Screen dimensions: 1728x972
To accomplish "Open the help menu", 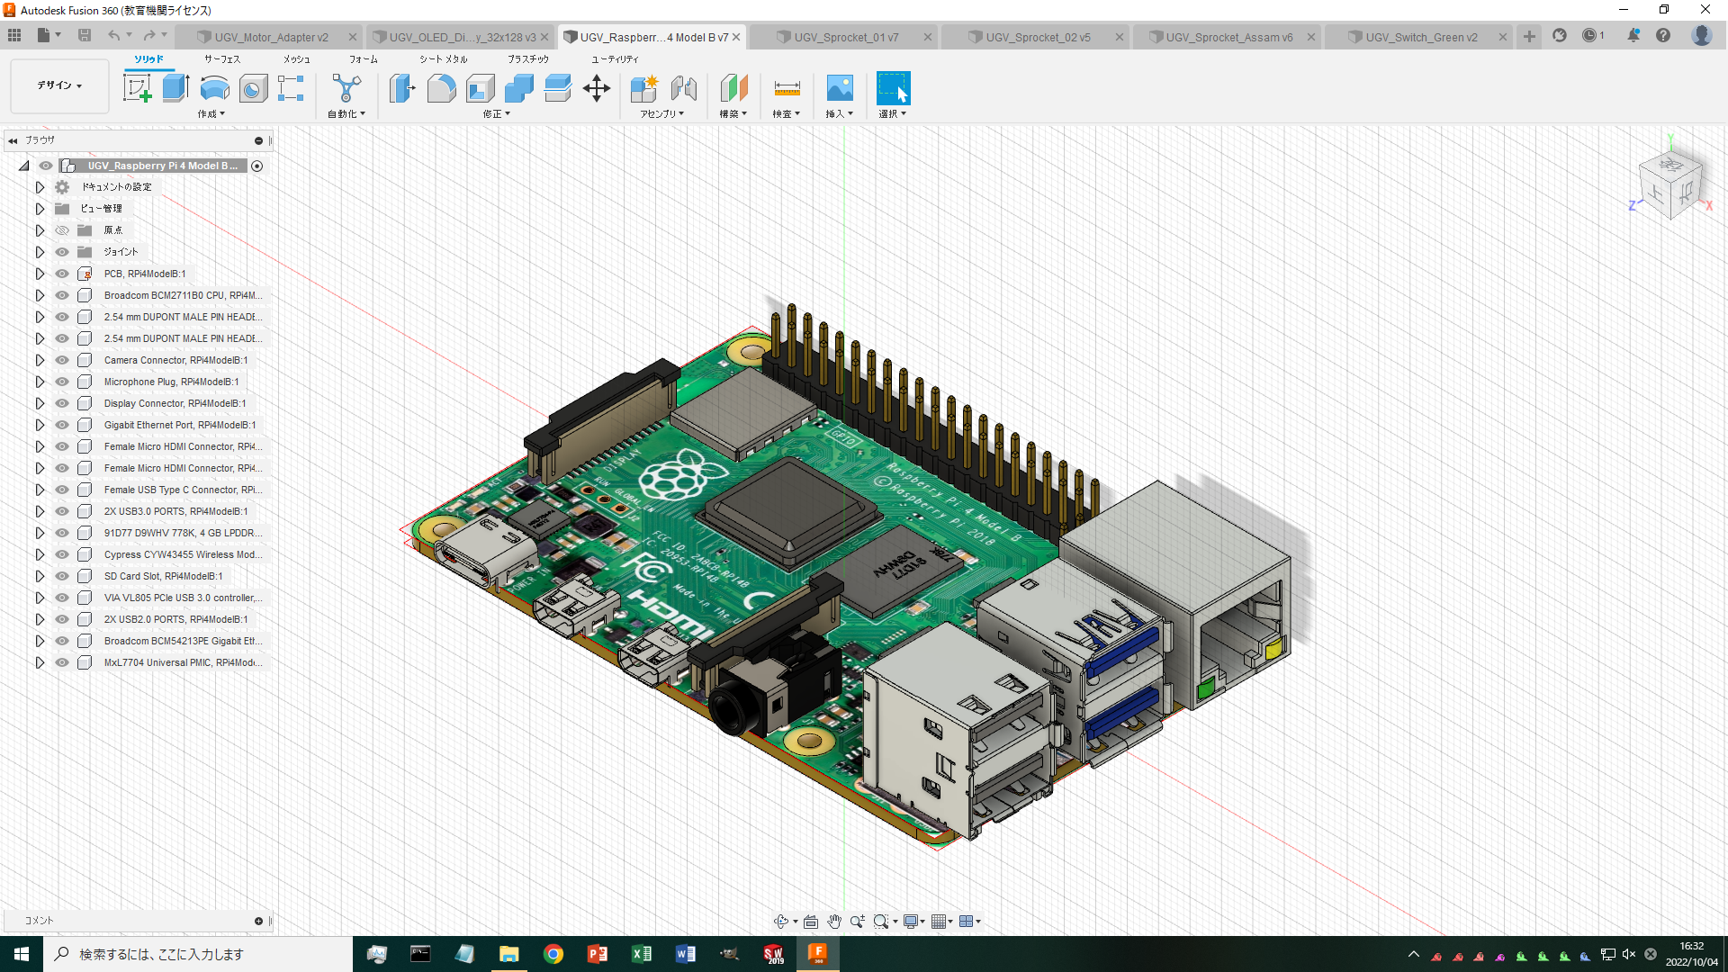I will pyautogui.click(x=1663, y=36).
